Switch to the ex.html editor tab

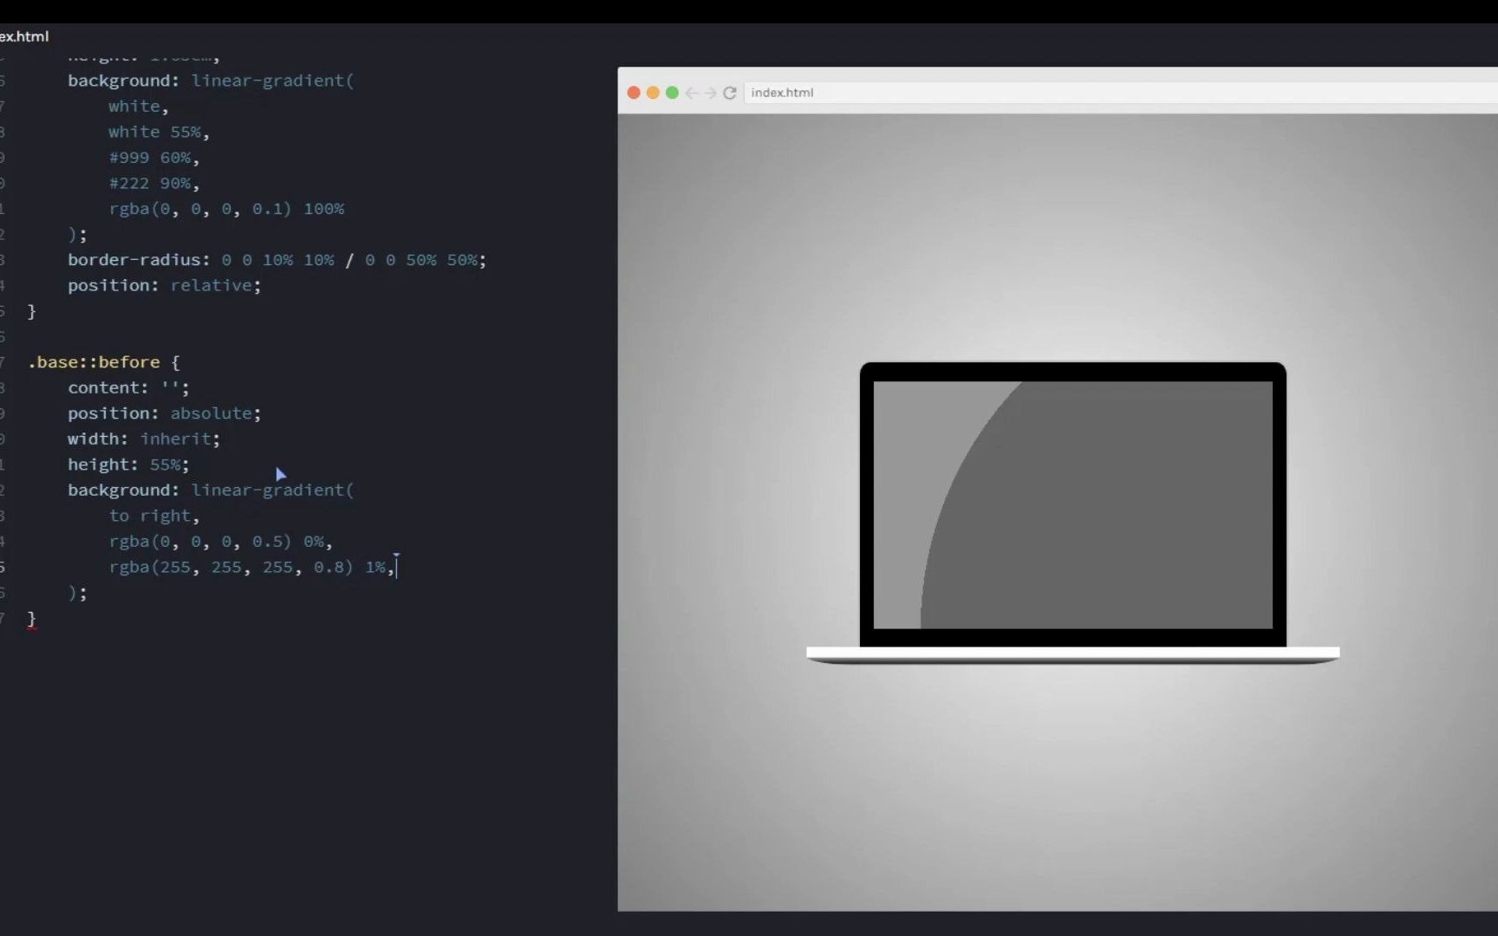[22, 36]
